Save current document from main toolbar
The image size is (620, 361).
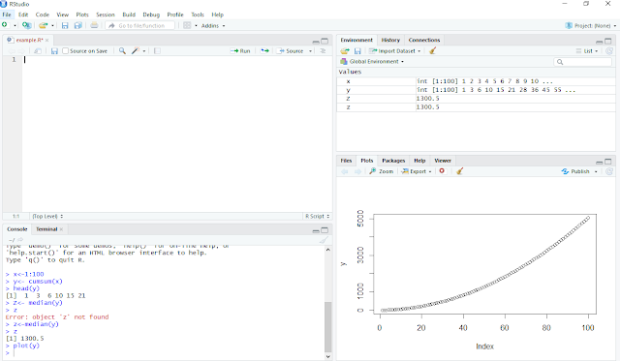[x=65, y=25]
